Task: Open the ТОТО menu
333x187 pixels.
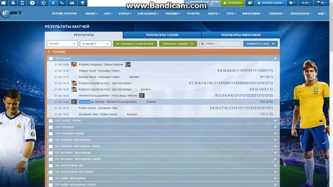Action: tap(231, 14)
